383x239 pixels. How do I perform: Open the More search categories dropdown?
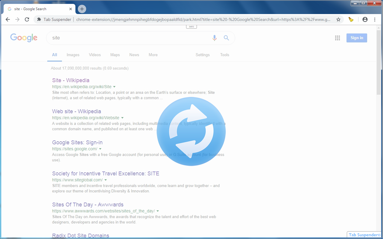(153, 55)
